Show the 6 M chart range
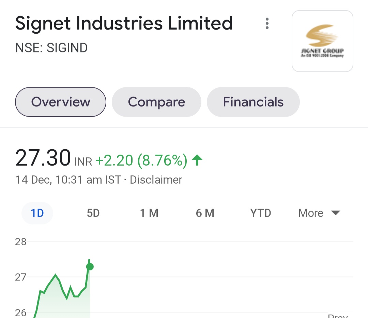The height and width of the screenshot is (318, 368). pyautogui.click(x=205, y=213)
